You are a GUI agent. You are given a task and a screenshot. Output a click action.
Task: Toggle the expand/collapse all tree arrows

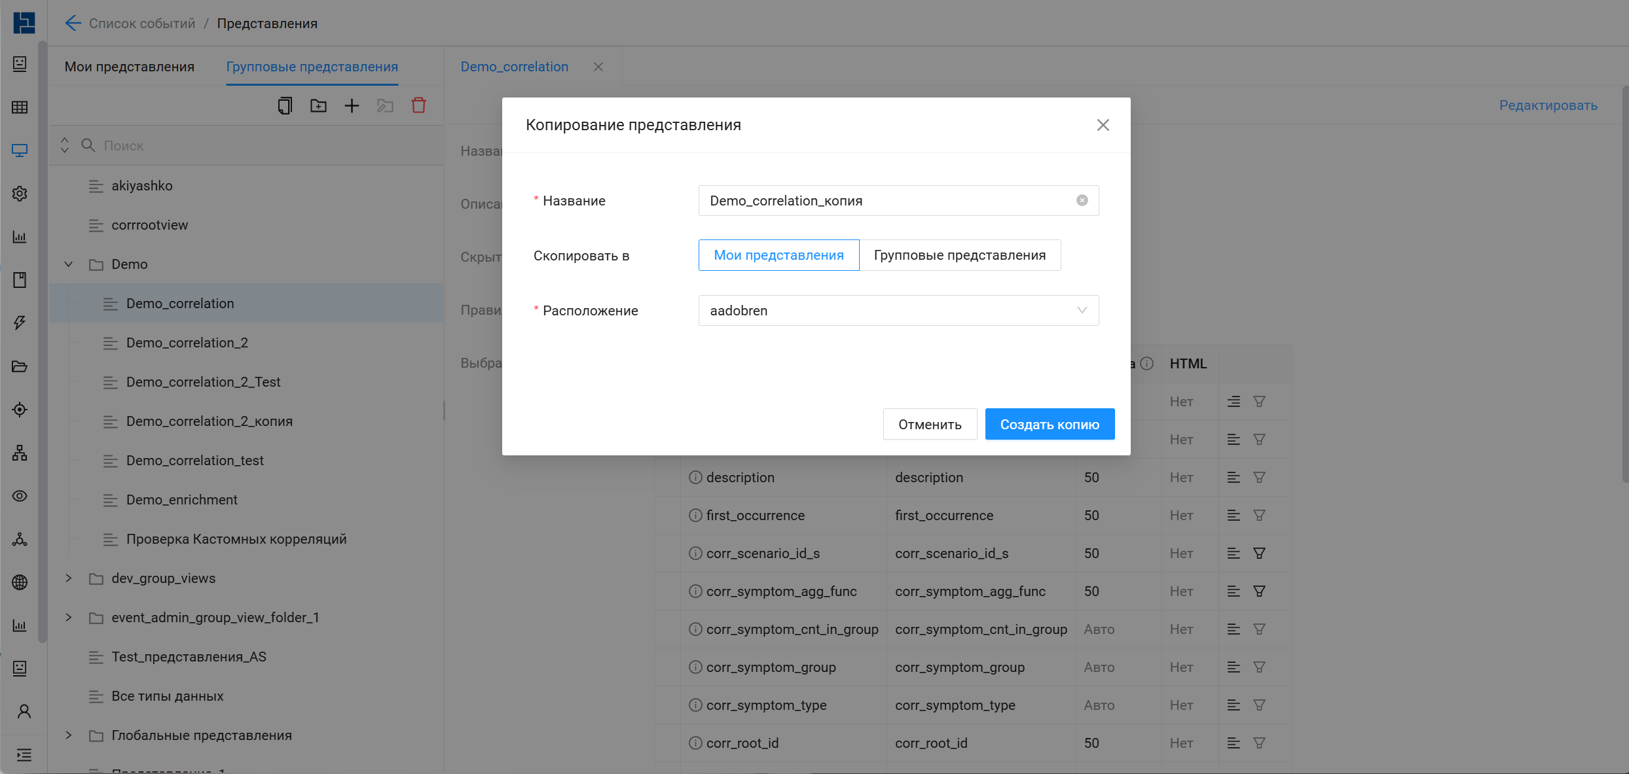(x=65, y=145)
